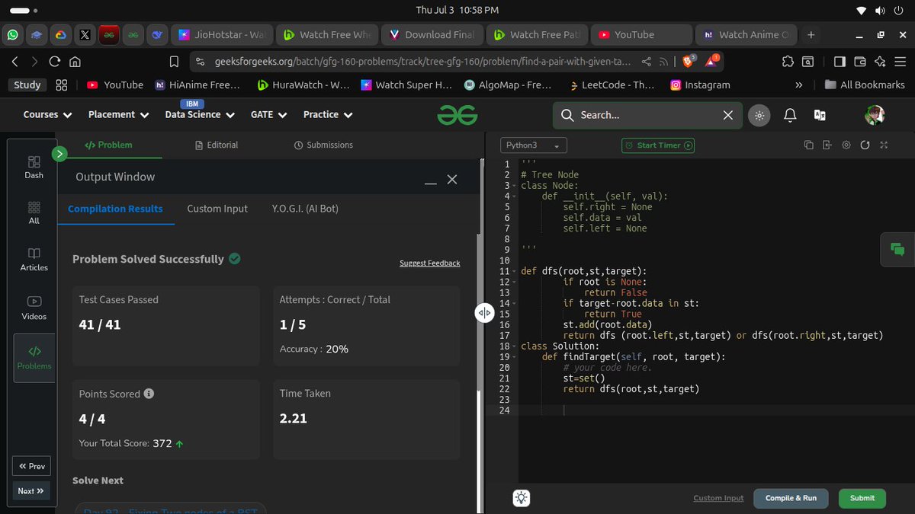The height and width of the screenshot is (514, 915).
Task: Switch to the Problem tab
Action: [108, 145]
